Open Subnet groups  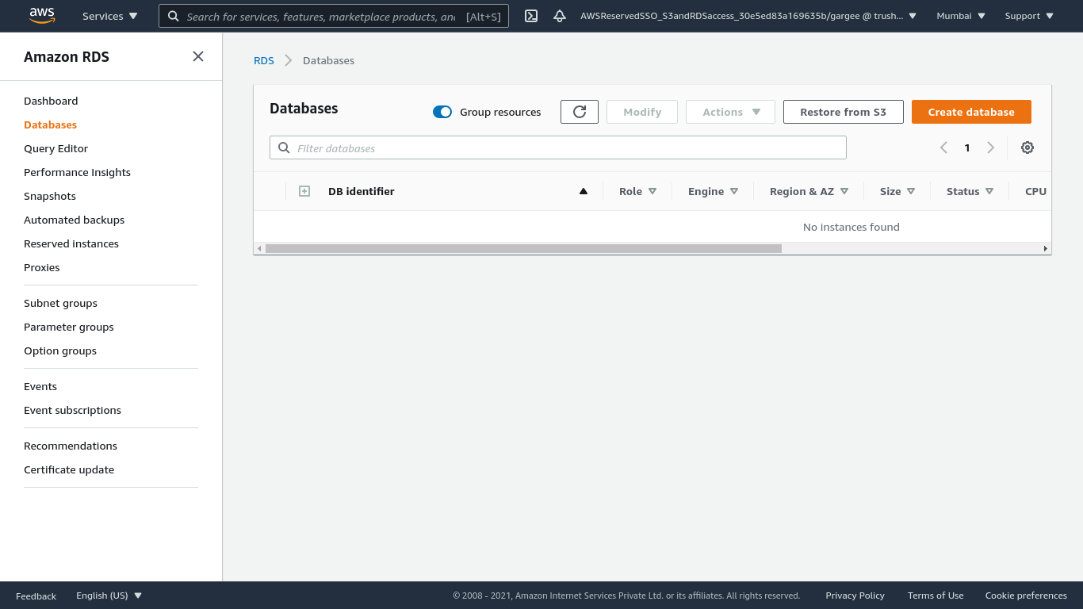pos(60,303)
